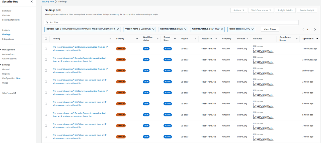Open Security standards in the sidebar
This screenshot has height=143, width=321.
[11, 20]
